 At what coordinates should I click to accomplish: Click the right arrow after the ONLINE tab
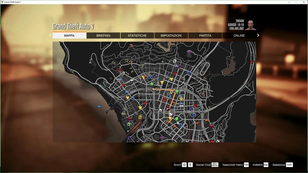(258, 35)
